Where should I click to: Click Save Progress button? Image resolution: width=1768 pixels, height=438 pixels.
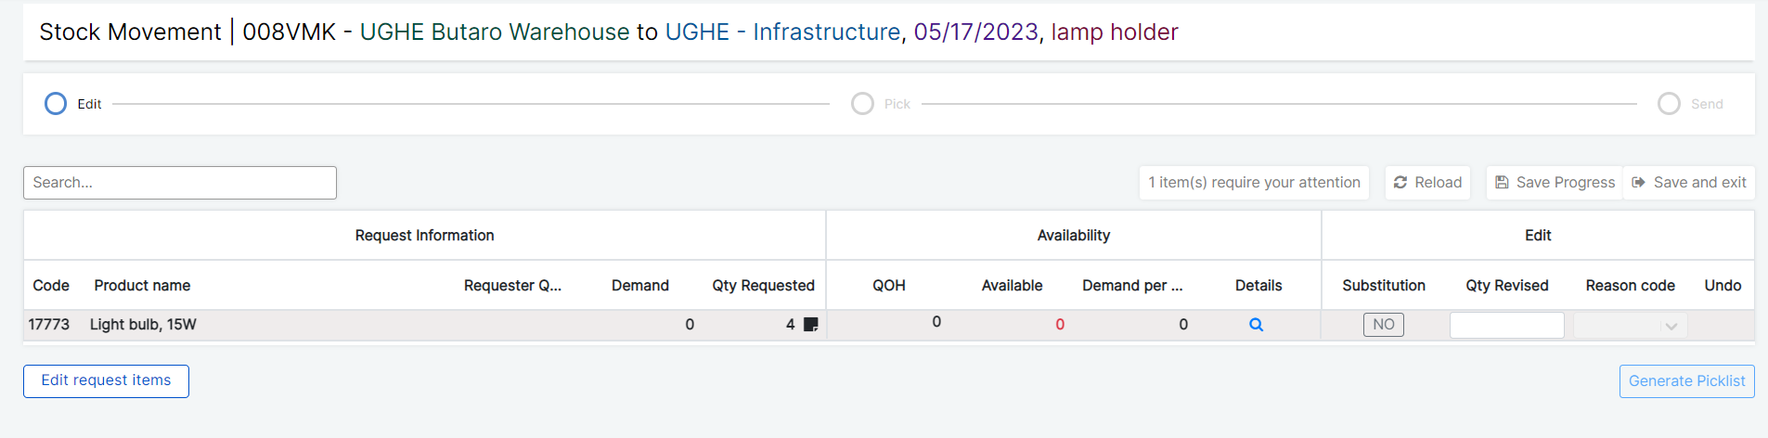pos(1555,183)
